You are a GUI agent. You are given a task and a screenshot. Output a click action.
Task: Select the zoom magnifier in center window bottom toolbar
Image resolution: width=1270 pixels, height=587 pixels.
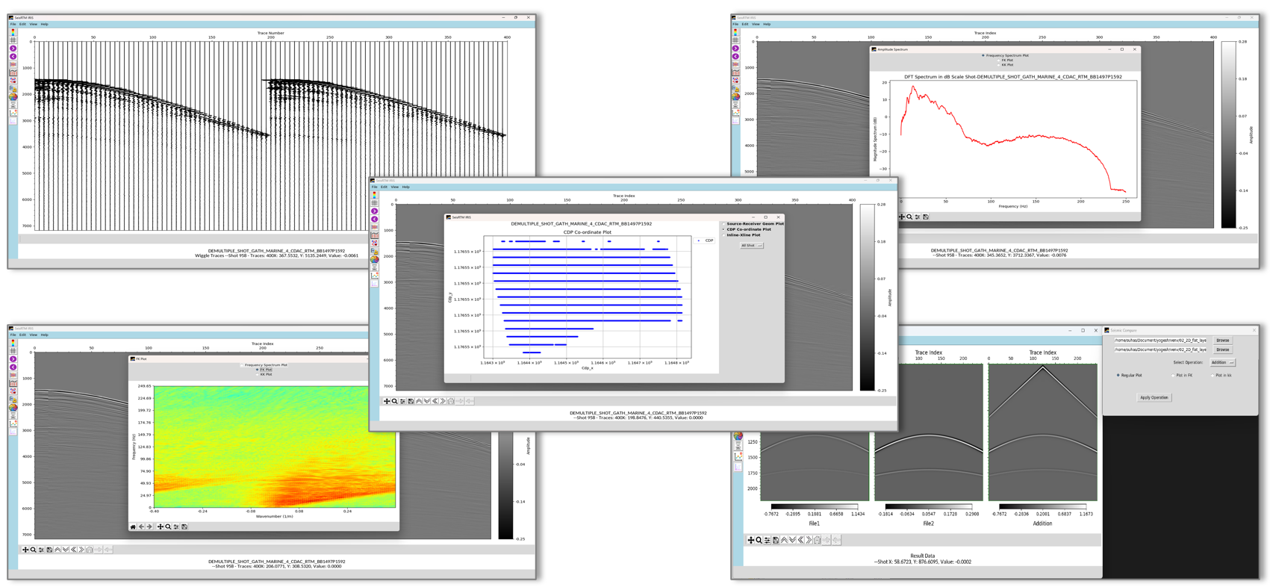[x=394, y=401]
